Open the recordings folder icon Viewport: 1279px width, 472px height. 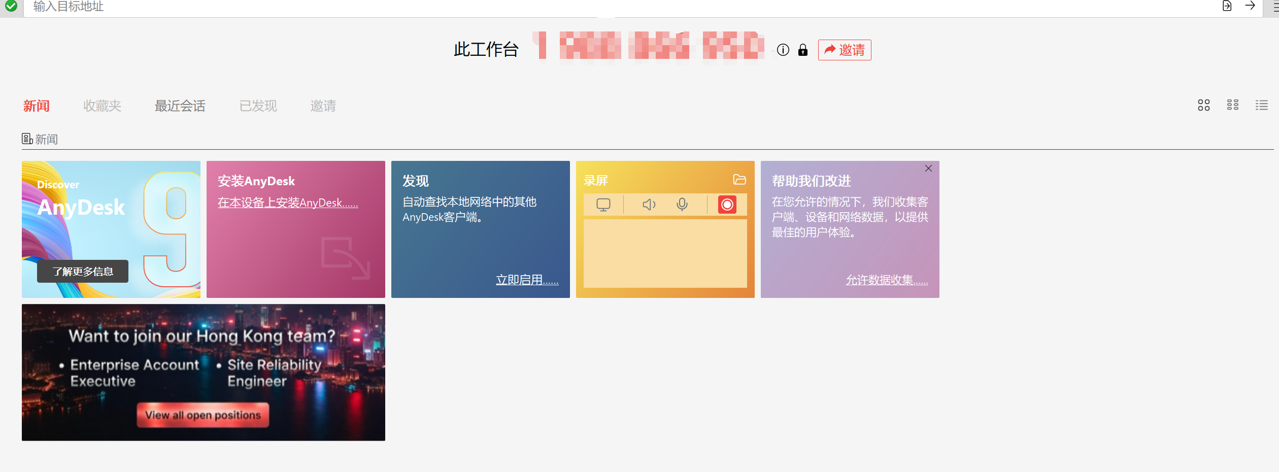pos(739,180)
